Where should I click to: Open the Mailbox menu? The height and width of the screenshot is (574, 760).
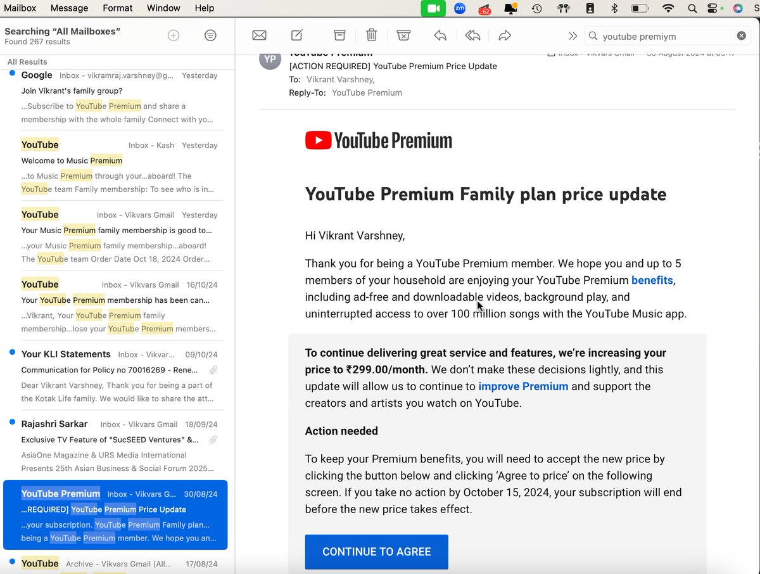[x=20, y=8]
